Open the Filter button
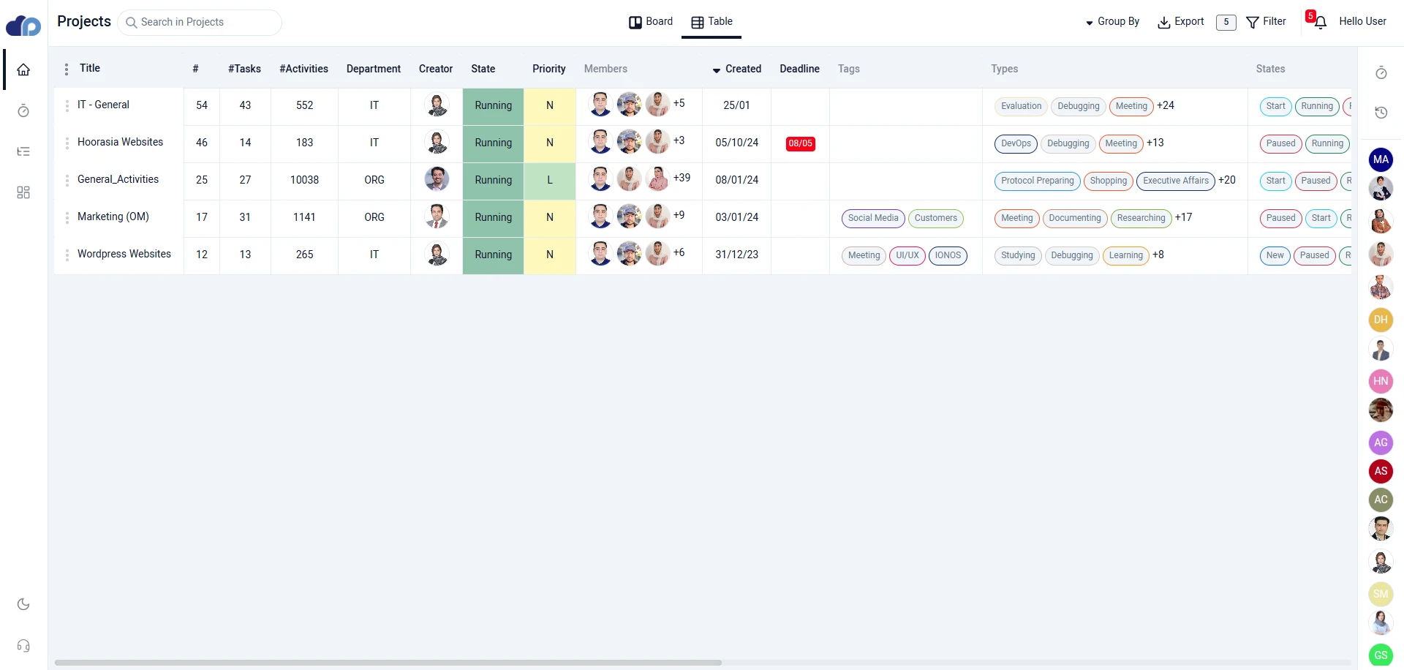 1266,22
